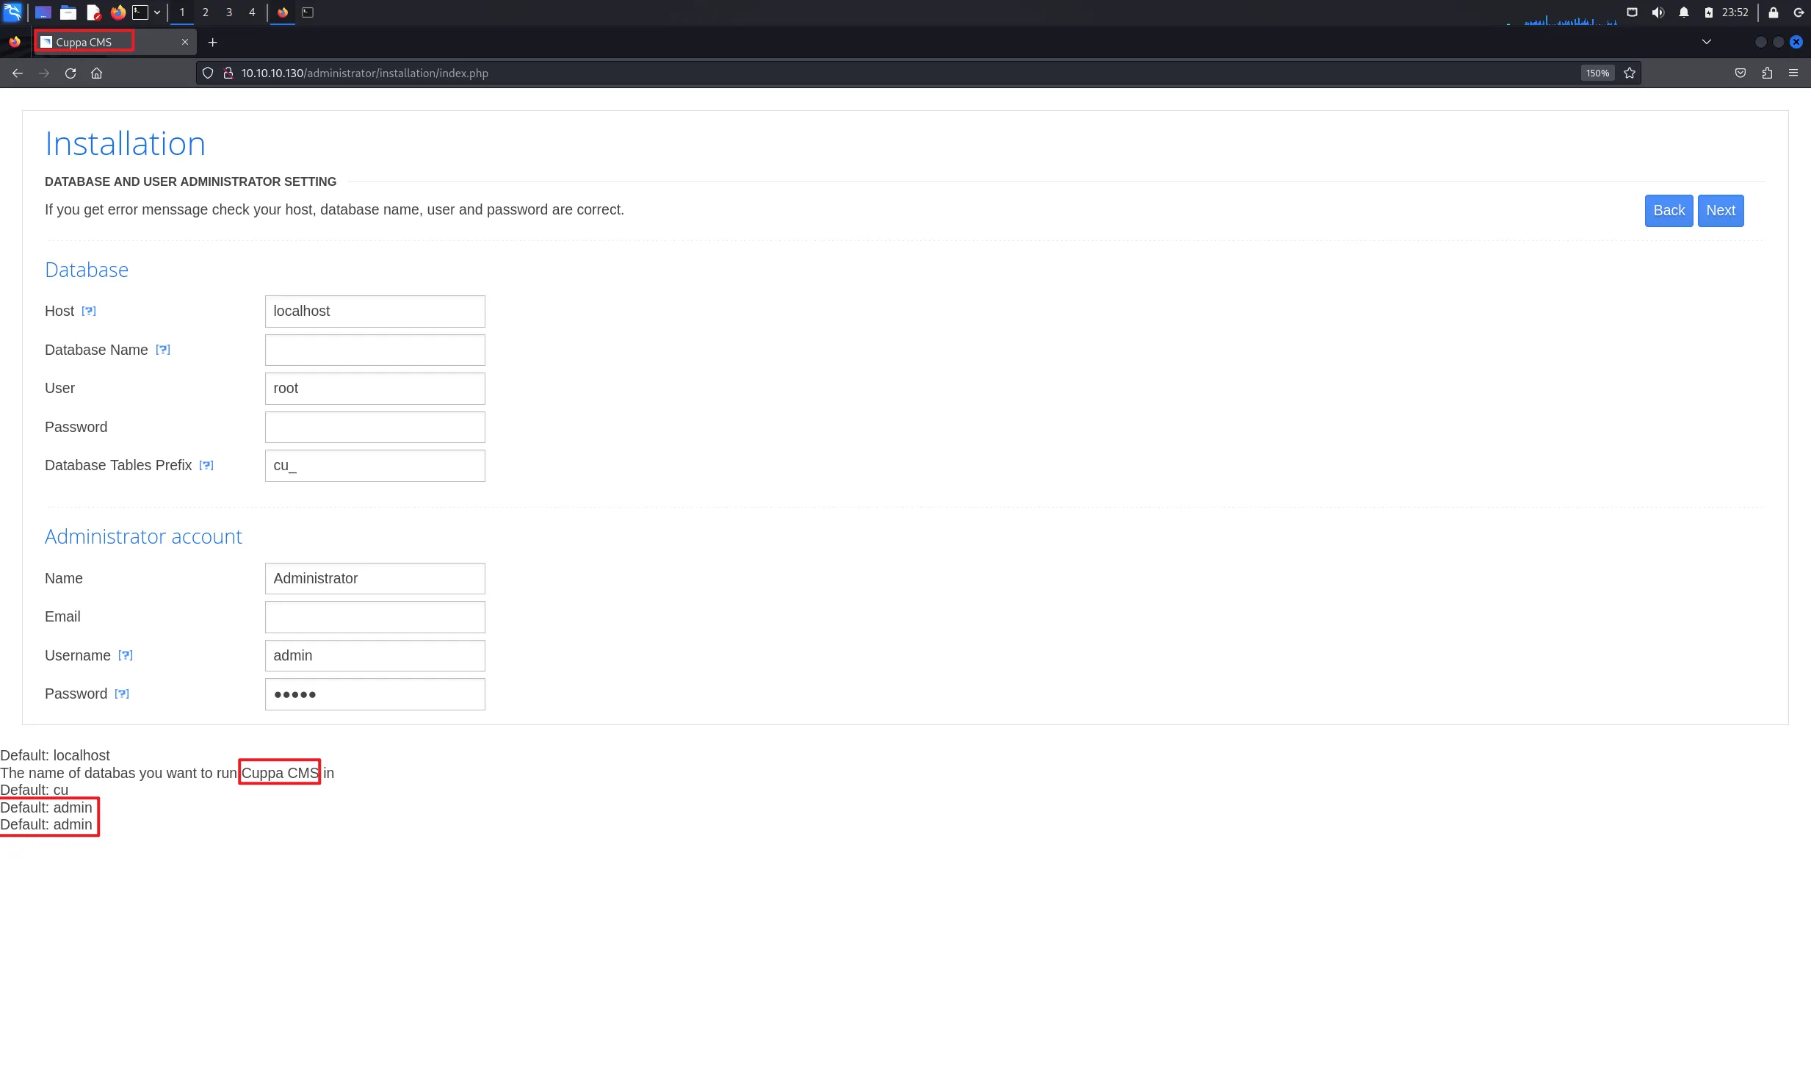Open terminal dropdown arrow in taskbar
This screenshot has height=1091, width=1811.
[x=157, y=12]
